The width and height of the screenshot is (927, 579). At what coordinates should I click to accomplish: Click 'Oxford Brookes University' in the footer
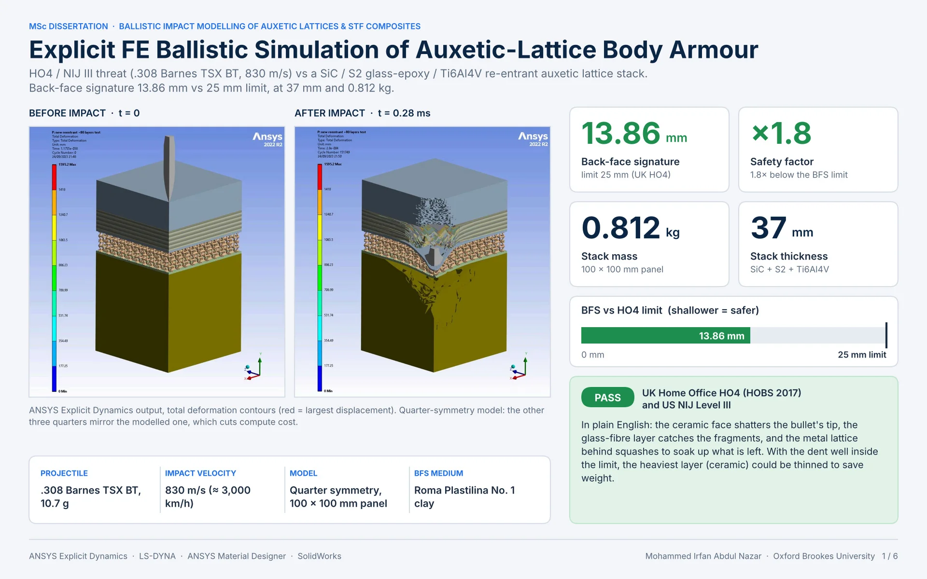(x=824, y=556)
